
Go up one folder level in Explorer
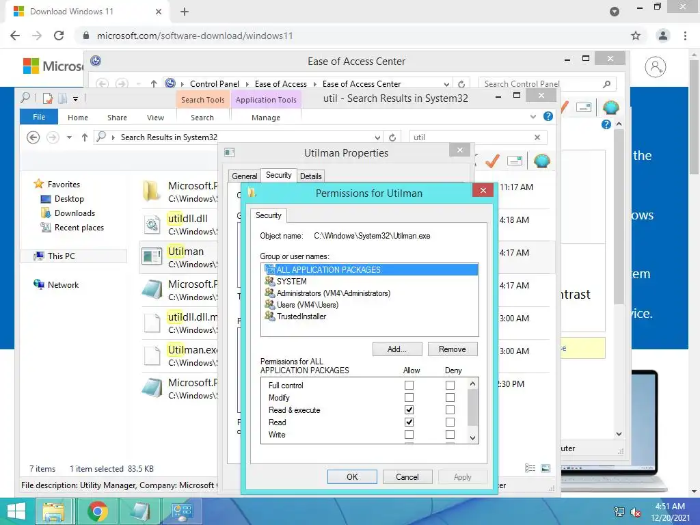click(x=84, y=137)
